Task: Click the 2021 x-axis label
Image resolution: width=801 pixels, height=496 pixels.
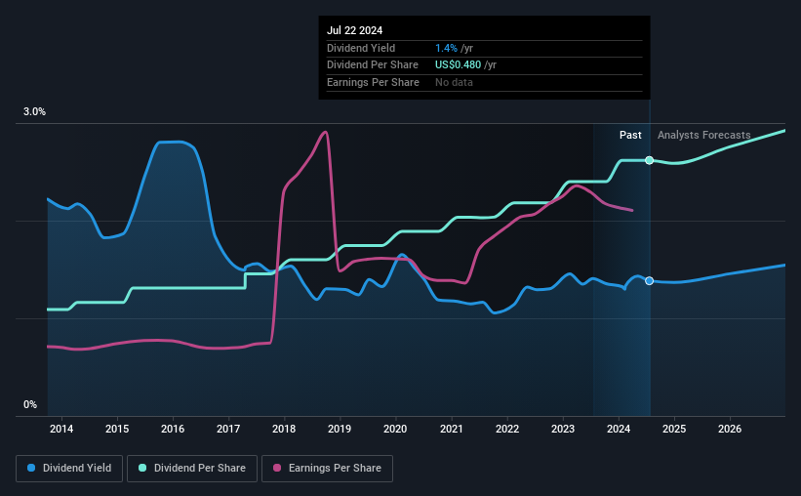Action: [x=452, y=429]
